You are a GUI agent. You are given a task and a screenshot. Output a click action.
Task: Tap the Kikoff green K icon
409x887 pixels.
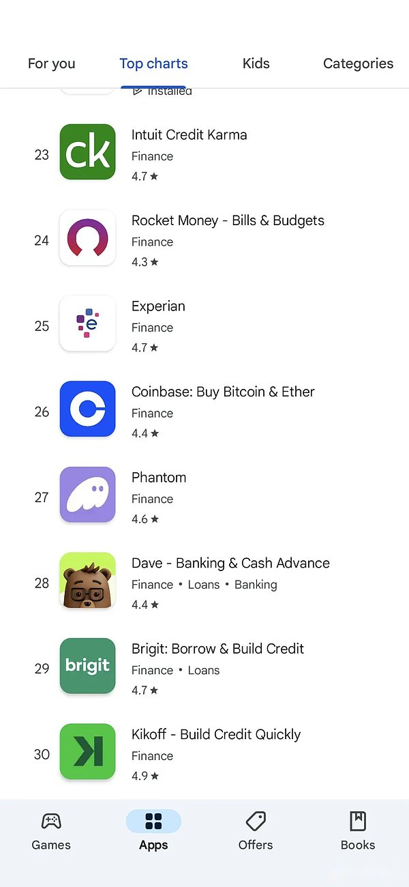point(87,752)
